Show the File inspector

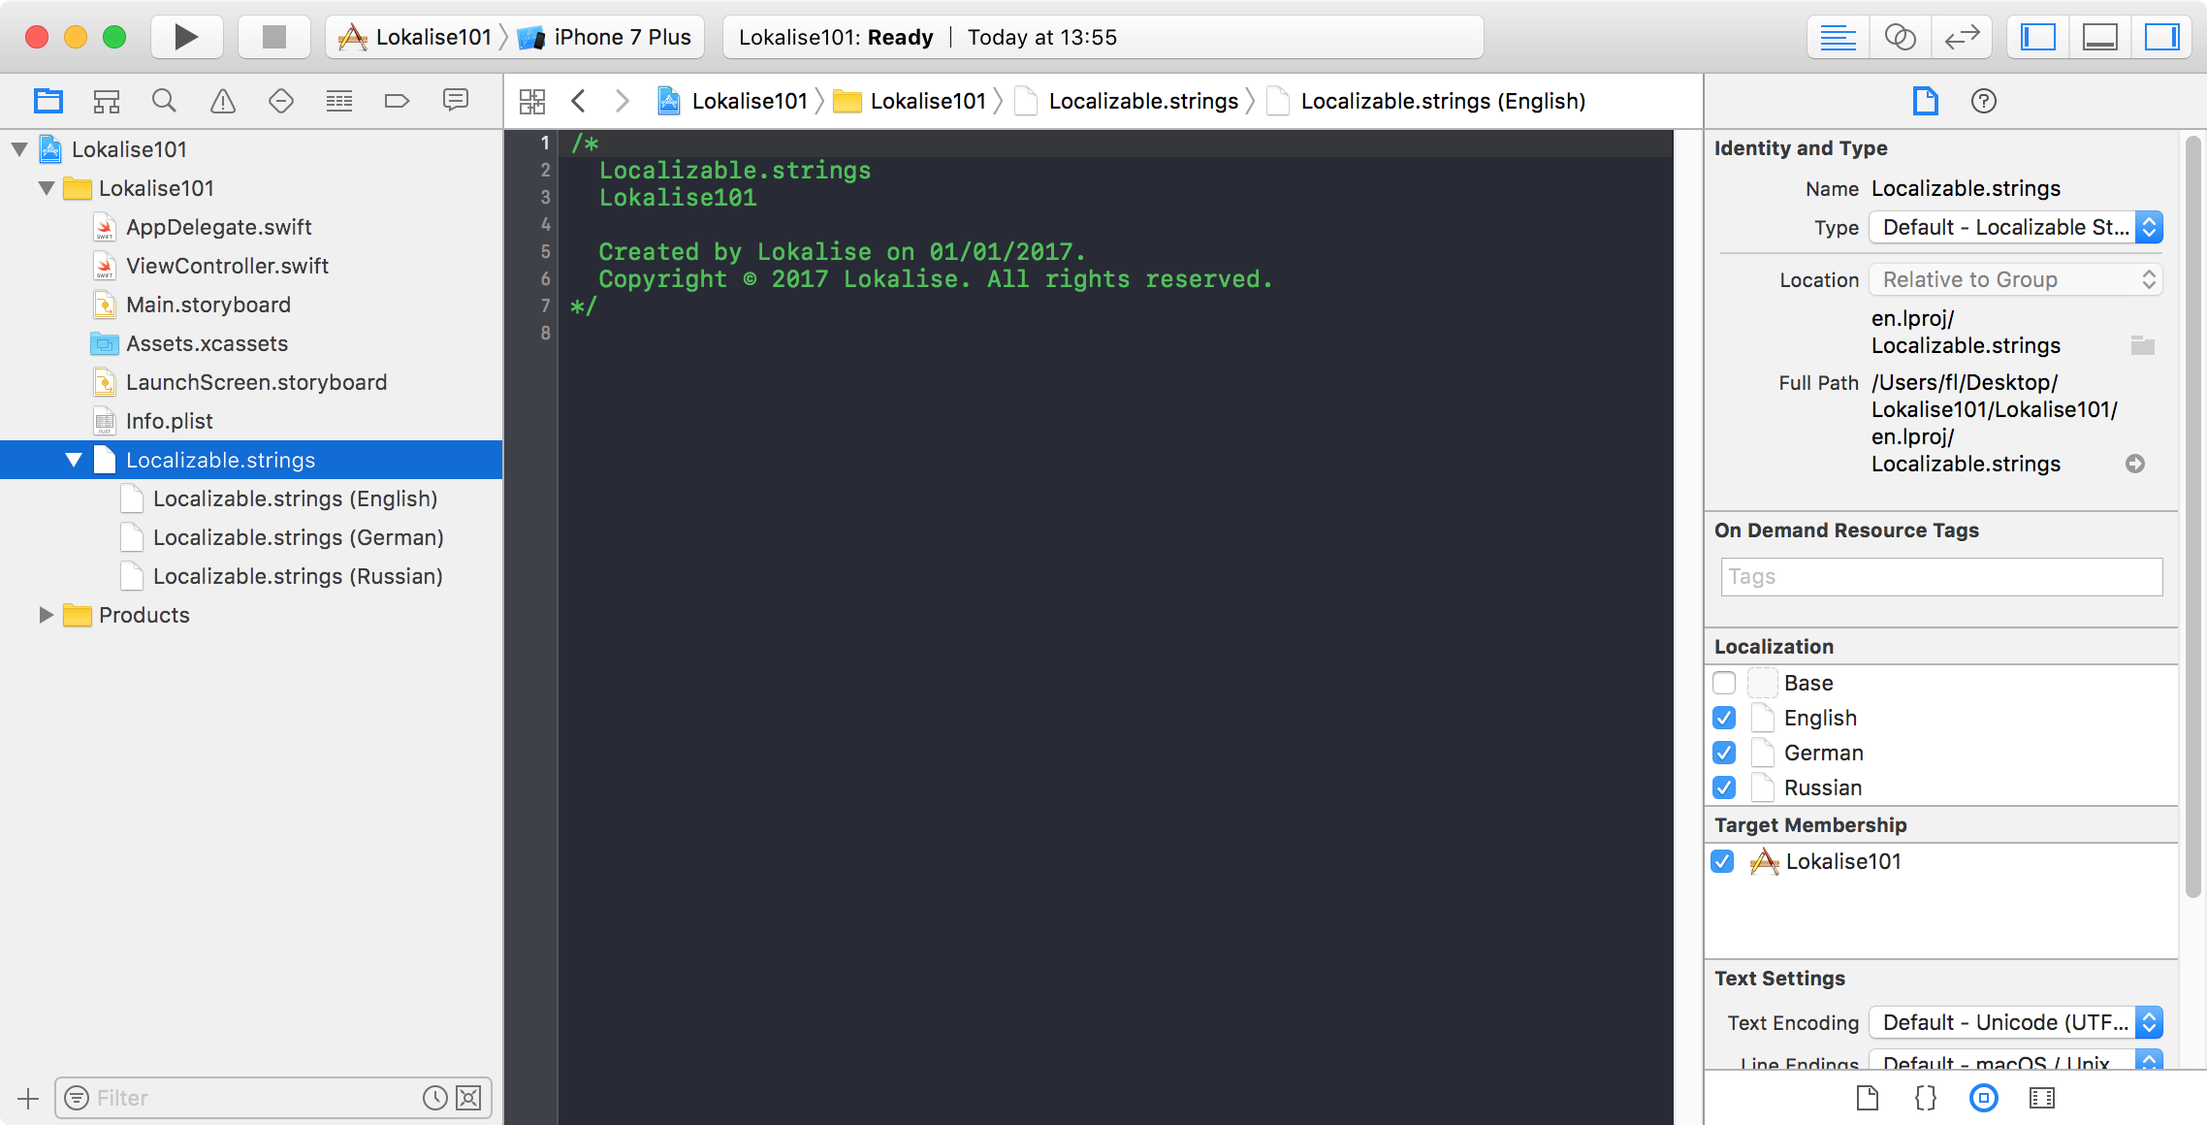coord(1926,101)
